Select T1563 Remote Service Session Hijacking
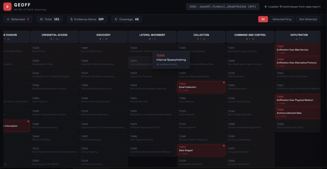 [153, 87]
